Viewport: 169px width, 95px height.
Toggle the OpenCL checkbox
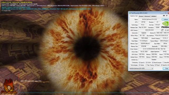(139, 63)
